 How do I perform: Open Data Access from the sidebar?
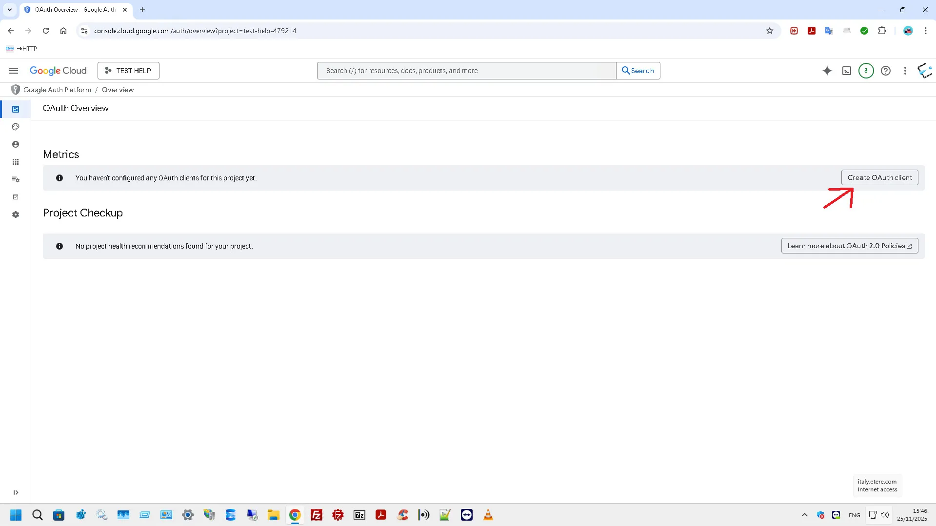point(16,179)
